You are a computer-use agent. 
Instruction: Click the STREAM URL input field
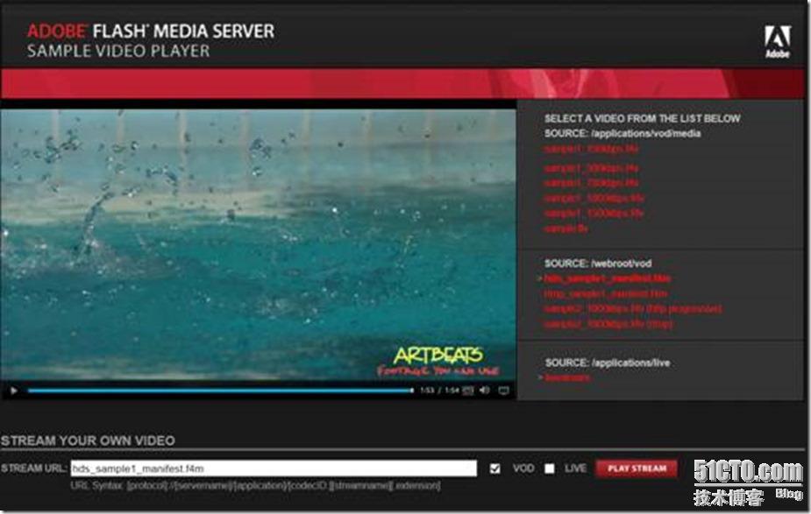pyautogui.click(x=274, y=468)
